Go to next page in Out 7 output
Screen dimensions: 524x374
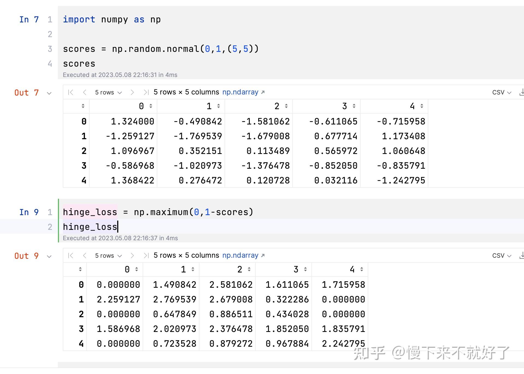click(x=132, y=92)
